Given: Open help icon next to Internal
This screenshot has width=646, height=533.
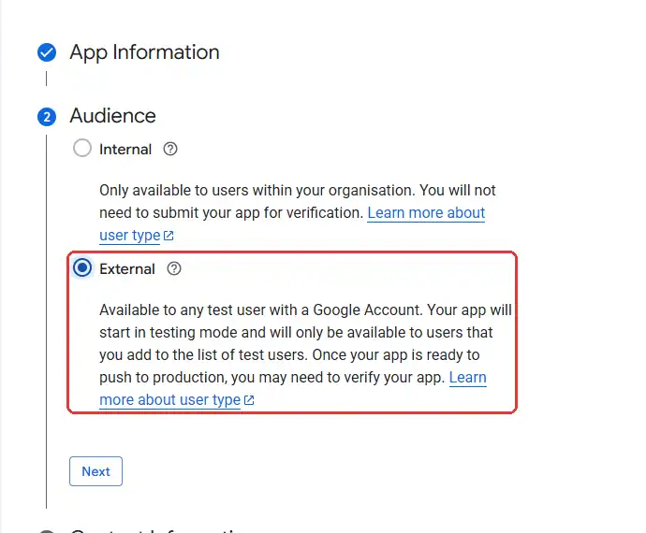Looking at the screenshot, I should (x=170, y=149).
